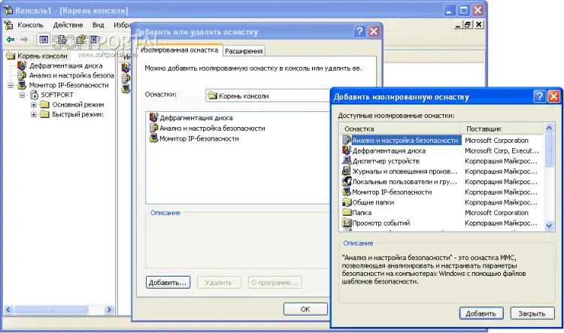Click Журналы и оповещения icon in available snap-ins
This screenshot has height=333, width=564.
click(347, 171)
